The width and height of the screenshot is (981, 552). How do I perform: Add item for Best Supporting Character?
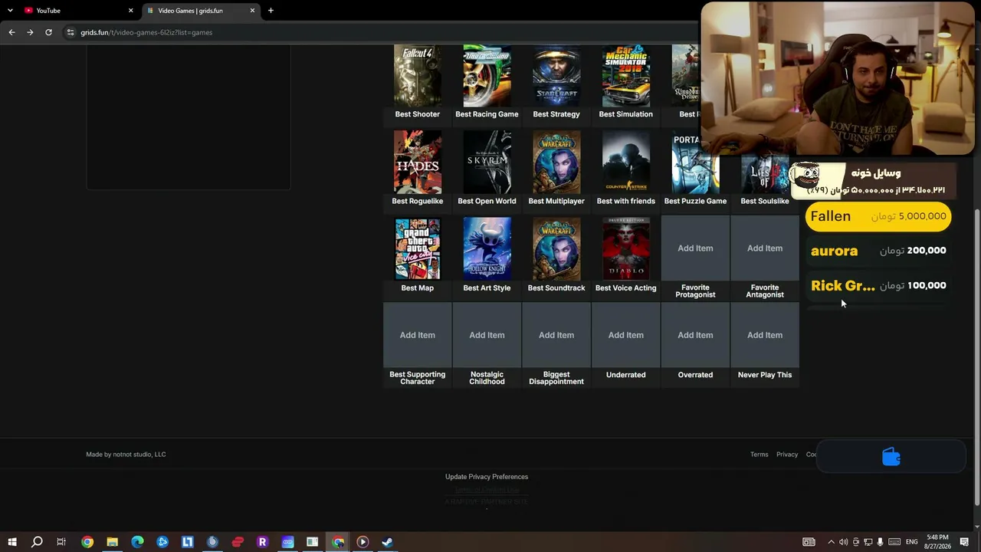tap(418, 335)
